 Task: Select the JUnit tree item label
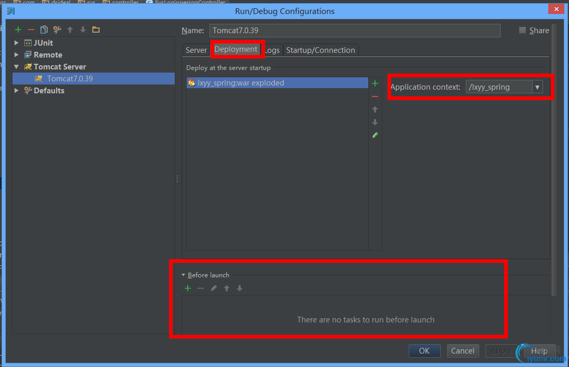tap(43, 43)
